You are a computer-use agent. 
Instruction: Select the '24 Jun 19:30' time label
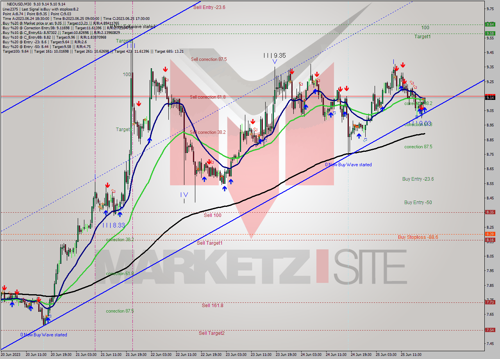click(361, 355)
